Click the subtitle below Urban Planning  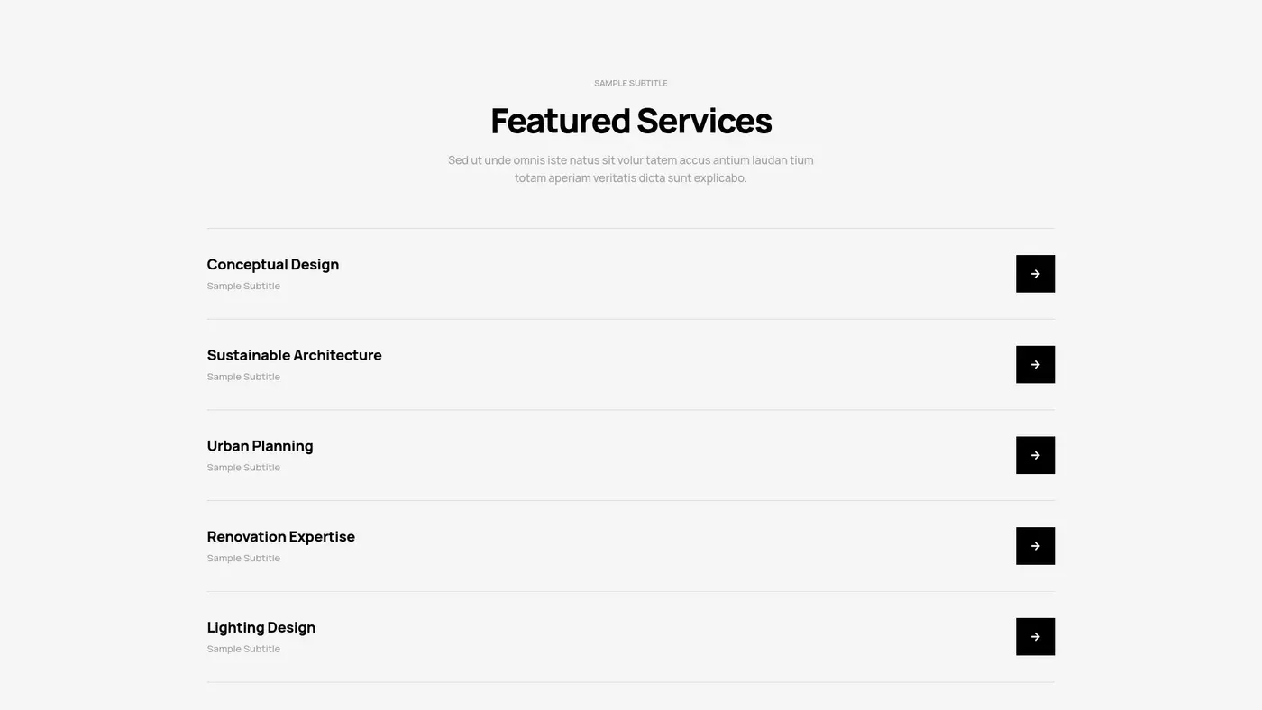coord(243,468)
